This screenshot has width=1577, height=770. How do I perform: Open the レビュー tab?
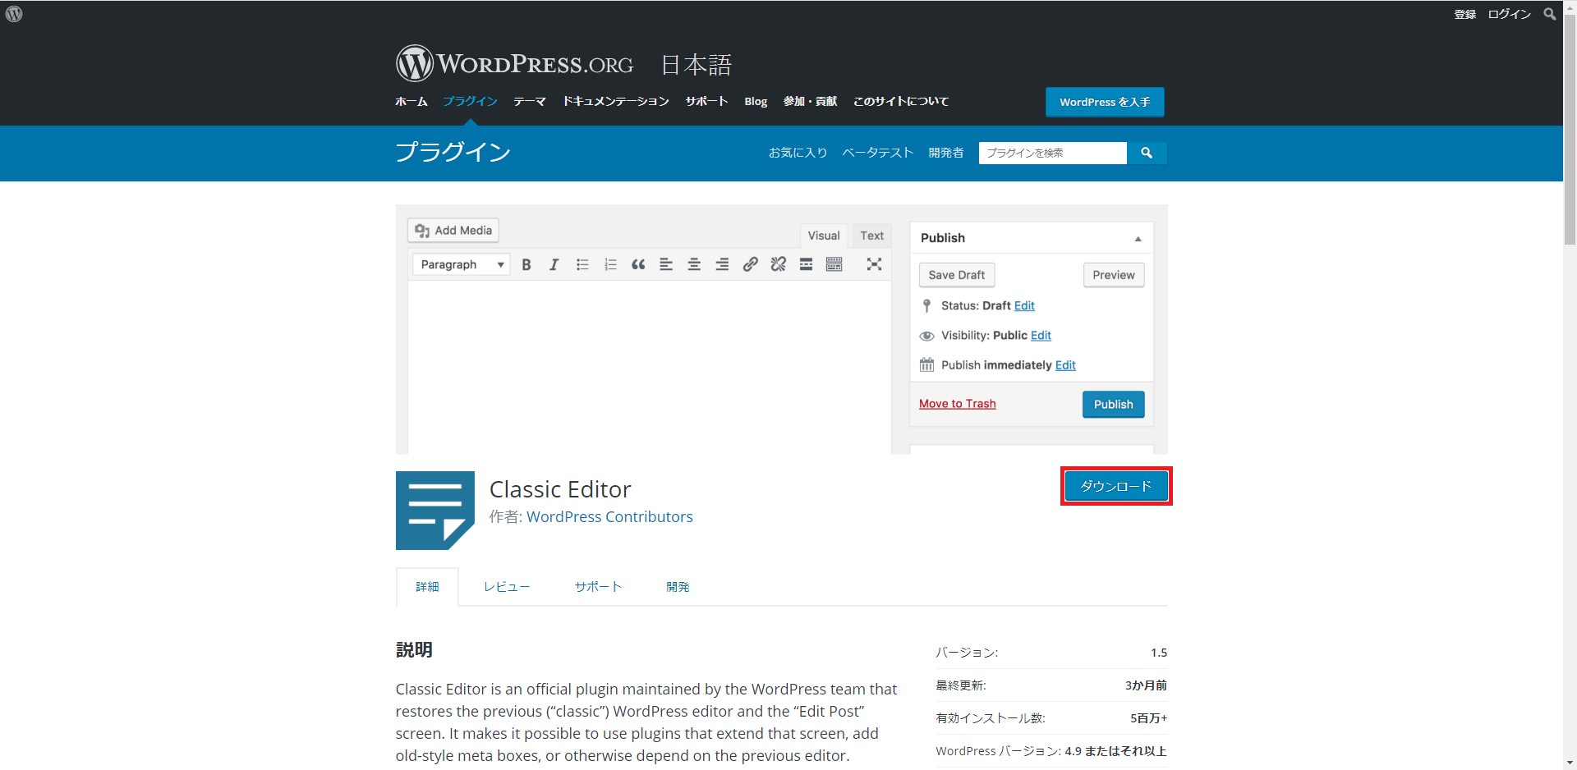(x=506, y=587)
